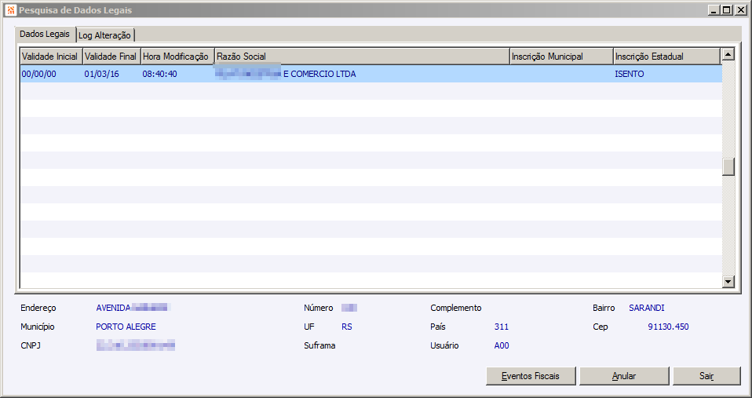
Task: Click the 'A00' usuário value
Action: (x=502, y=345)
